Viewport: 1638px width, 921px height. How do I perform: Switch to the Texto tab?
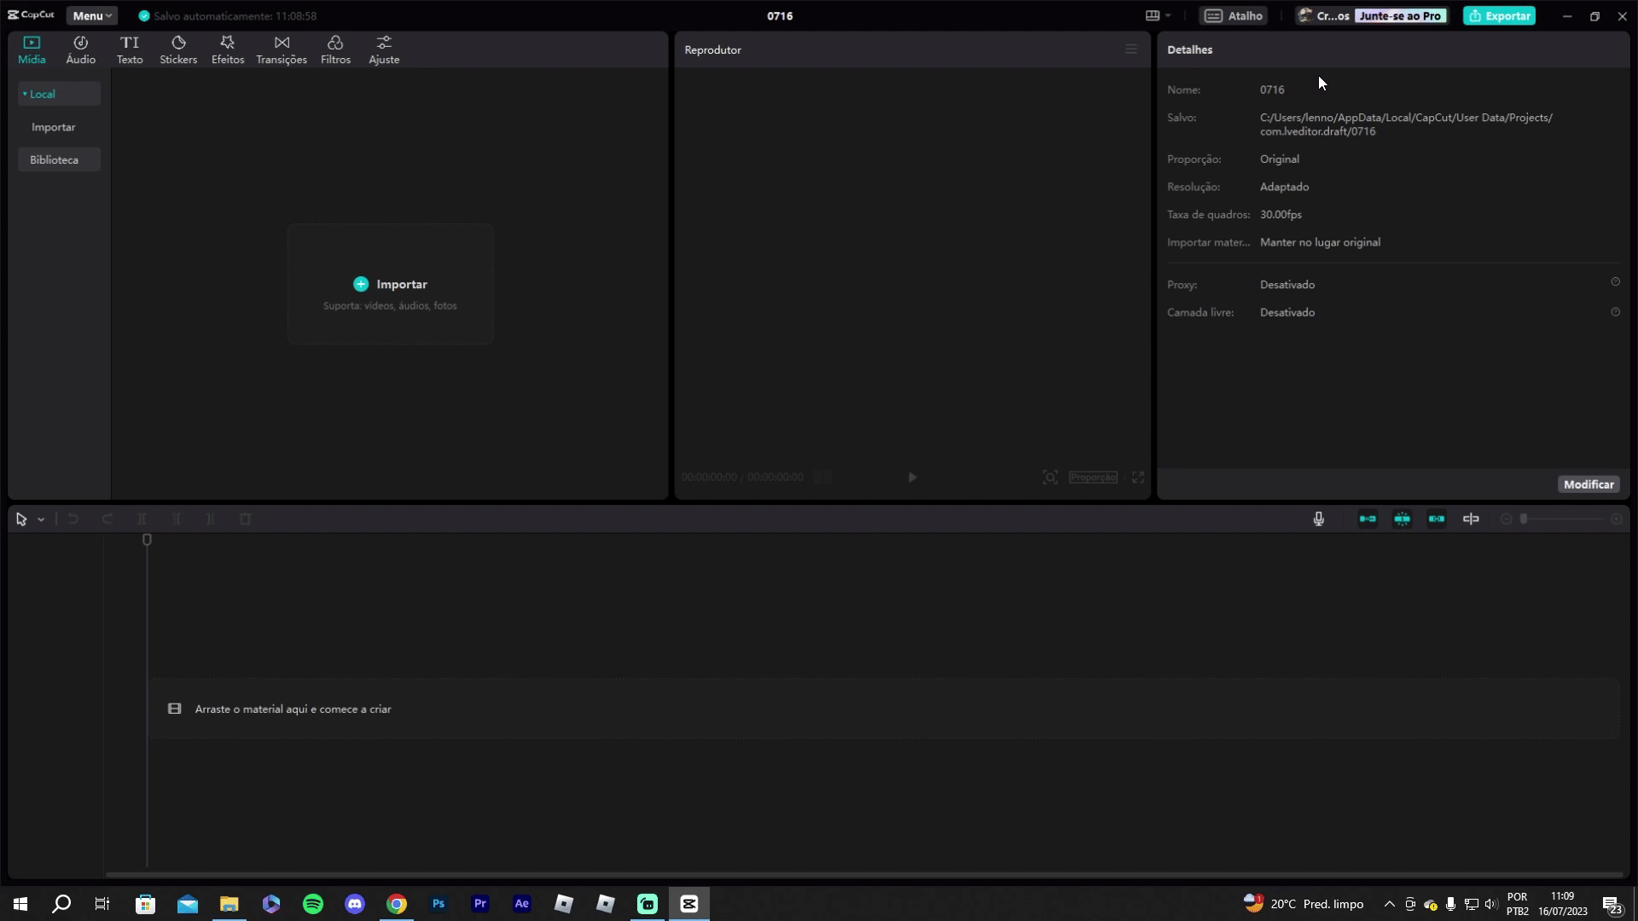pos(130,49)
